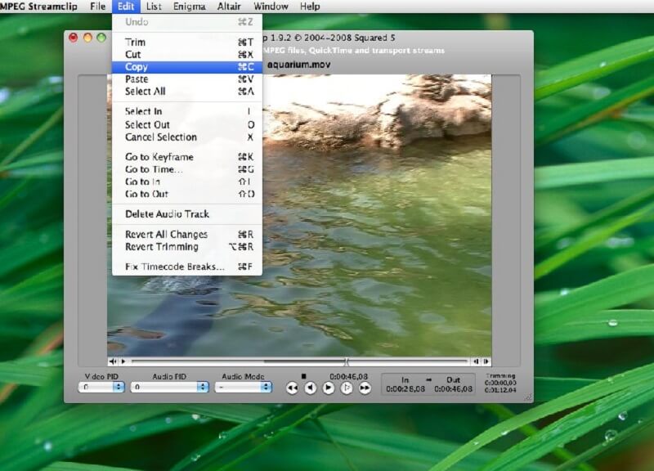Click the rewind playback icon
654x471 pixels.
(x=291, y=387)
